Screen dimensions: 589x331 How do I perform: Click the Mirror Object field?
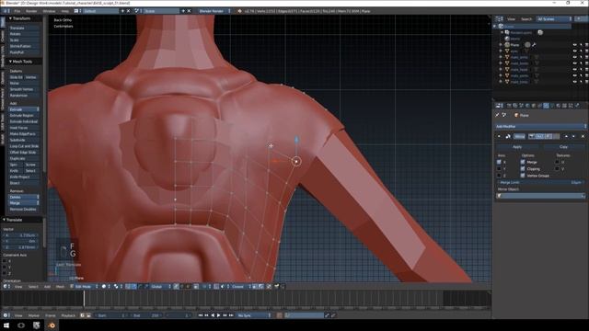click(540, 196)
